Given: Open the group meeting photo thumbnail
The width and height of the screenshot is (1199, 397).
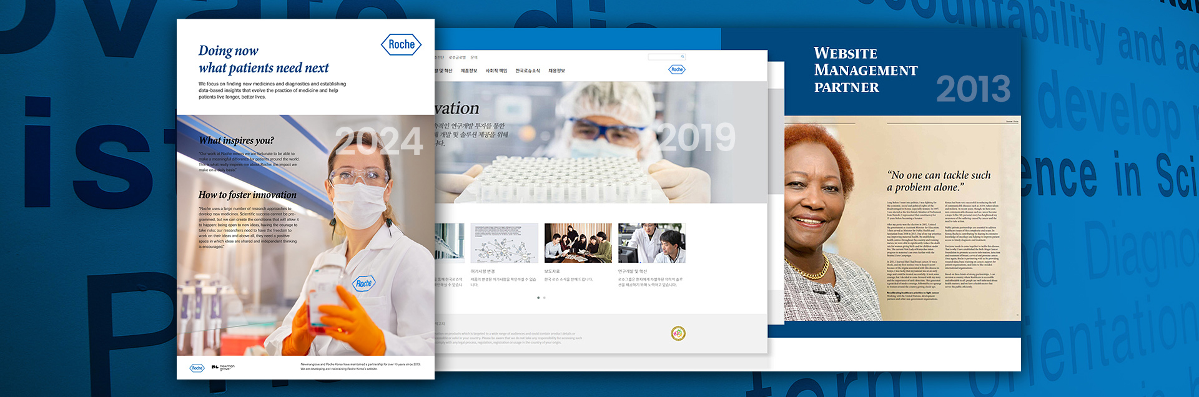Looking at the screenshot, I should pyautogui.click(x=578, y=243).
